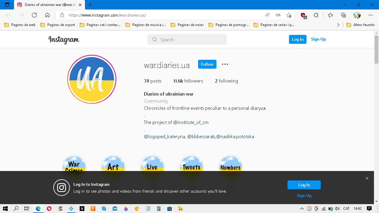
Task: Click the UA profile picture
Action: [92, 79]
